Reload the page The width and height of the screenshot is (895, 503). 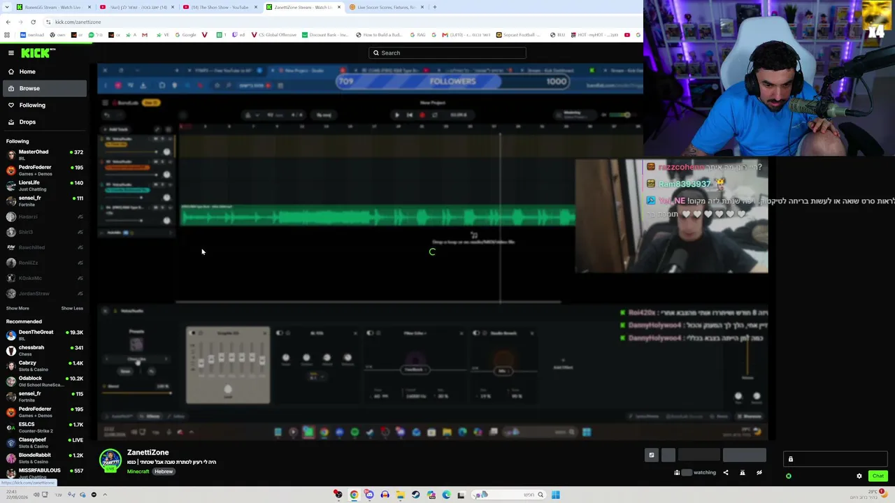(x=33, y=22)
